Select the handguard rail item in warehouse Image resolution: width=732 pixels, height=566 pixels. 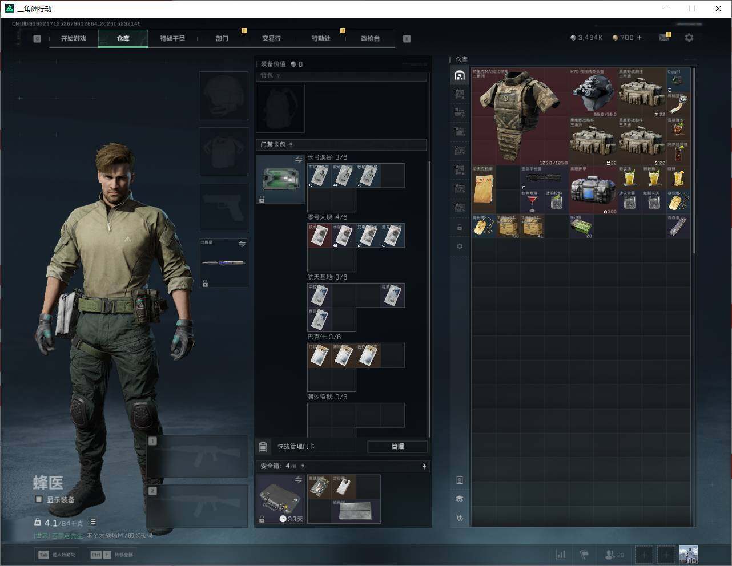pos(544,178)
